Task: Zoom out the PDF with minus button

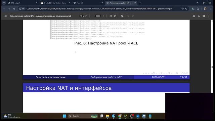Action: pyautogui.click(x=92, y=16)
